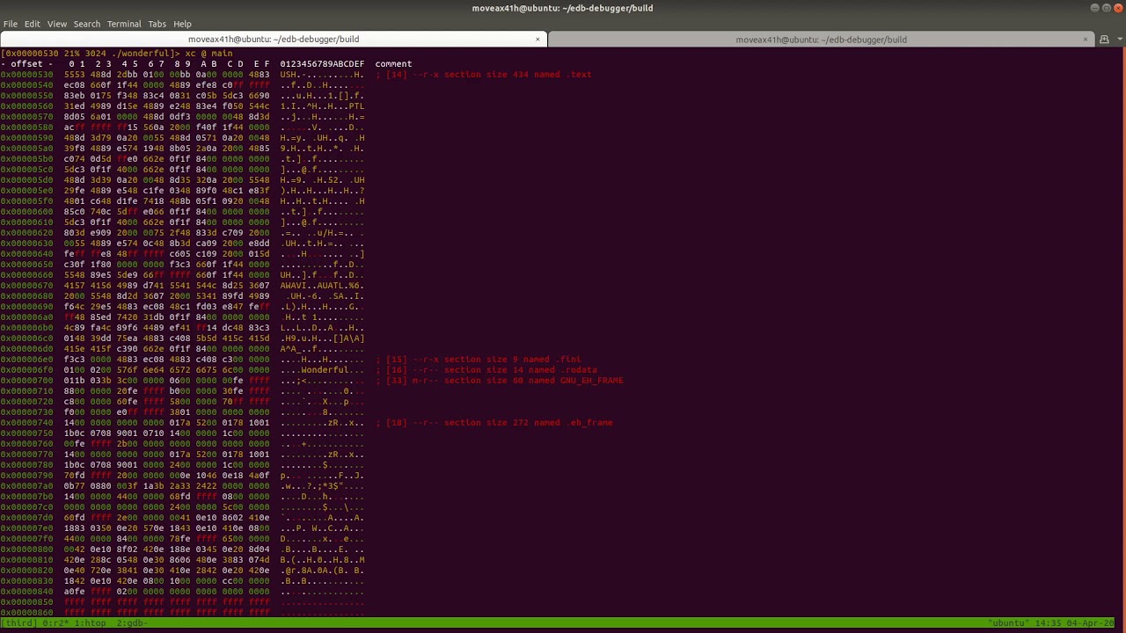This screenshot has width=1126, height=633.
Task: Click the comment naming GNU_EH_FRAME
Action: coord(500,381)
